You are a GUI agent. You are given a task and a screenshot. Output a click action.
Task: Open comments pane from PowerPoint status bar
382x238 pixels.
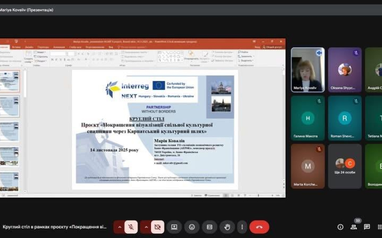tap(212, 195)
